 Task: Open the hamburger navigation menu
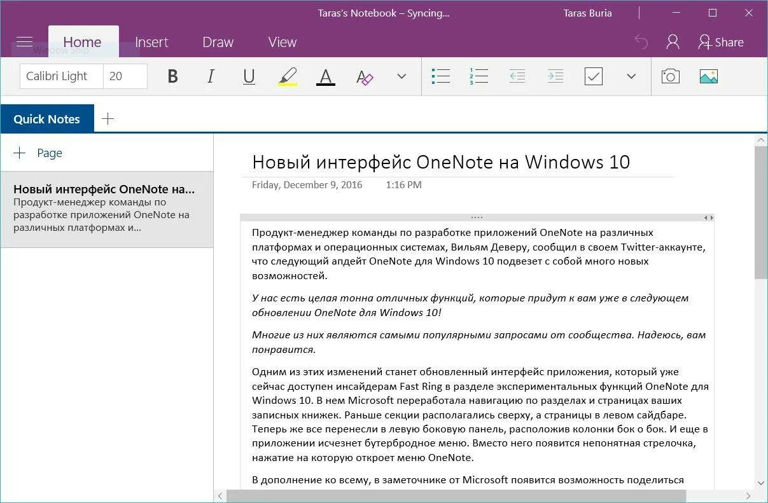point(24,42)
